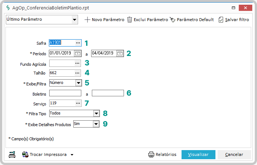
Task: Click the Parâmetro Default label
Action: point(195,20)
